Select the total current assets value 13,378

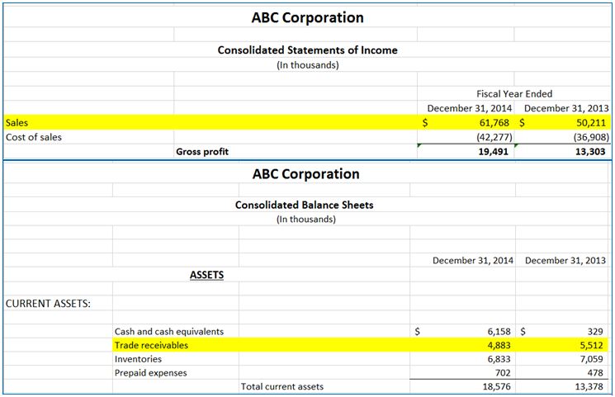589,387
